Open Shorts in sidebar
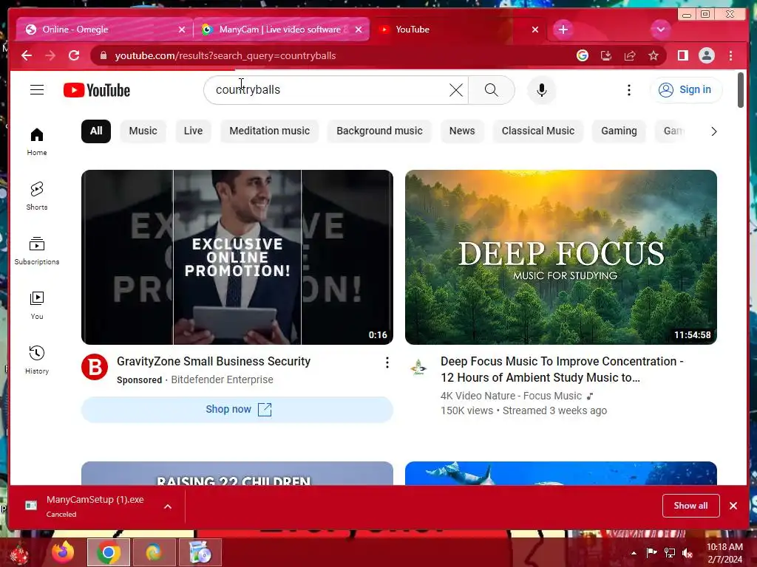757x567 pixels. [37, 196]
